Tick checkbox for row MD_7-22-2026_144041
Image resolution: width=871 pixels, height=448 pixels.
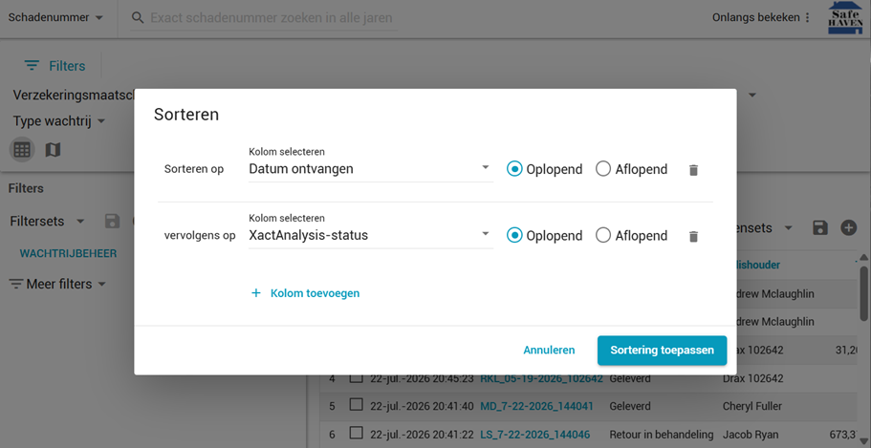[356, 405]
